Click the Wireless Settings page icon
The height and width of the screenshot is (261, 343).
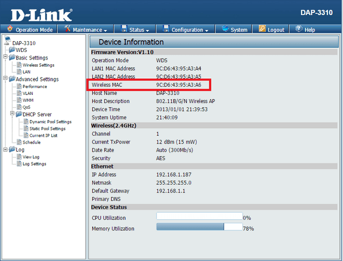[19, 65]
